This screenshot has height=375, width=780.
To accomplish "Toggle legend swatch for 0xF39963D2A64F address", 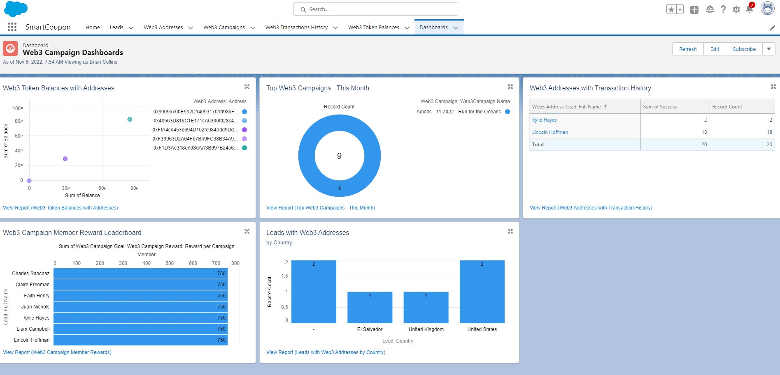I will coord(244,139).
